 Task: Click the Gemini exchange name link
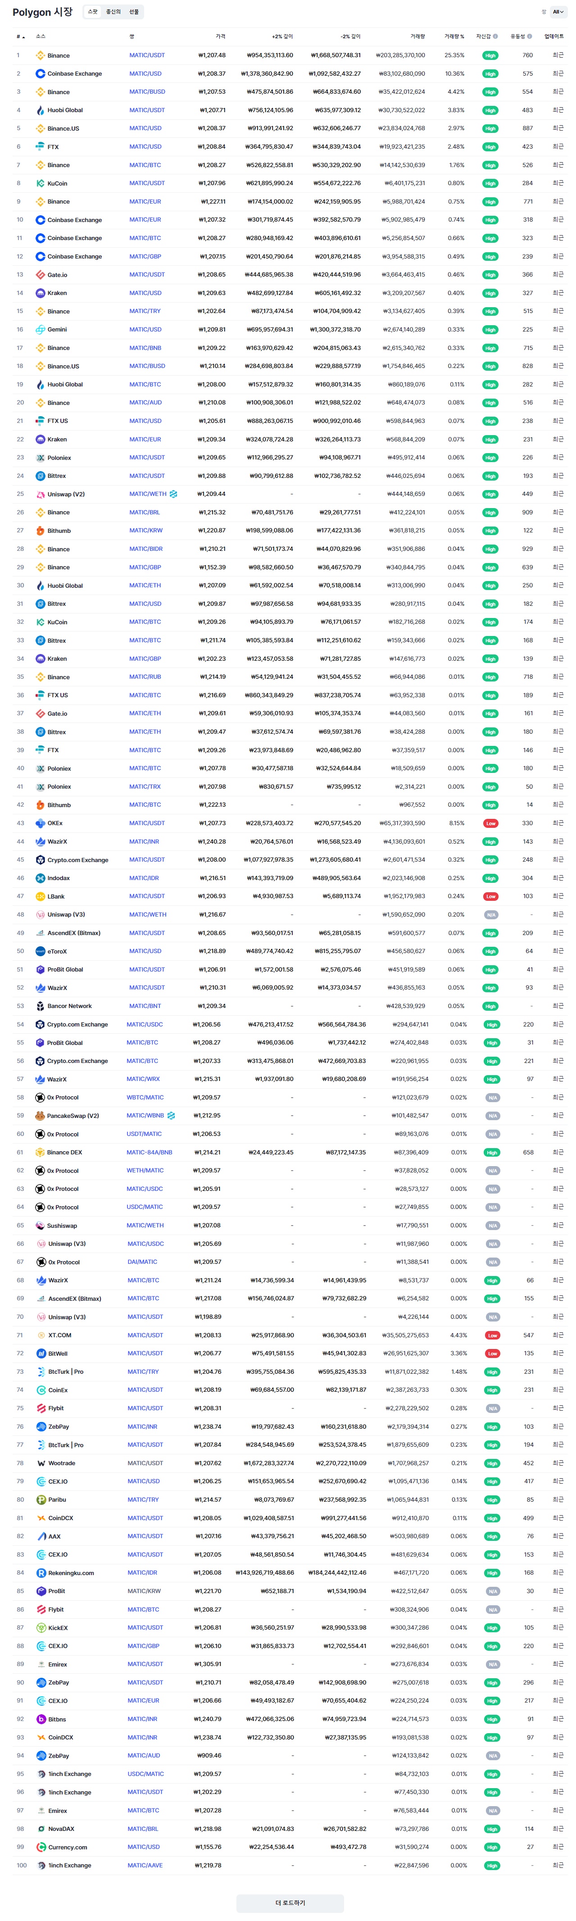click(58, 330)
